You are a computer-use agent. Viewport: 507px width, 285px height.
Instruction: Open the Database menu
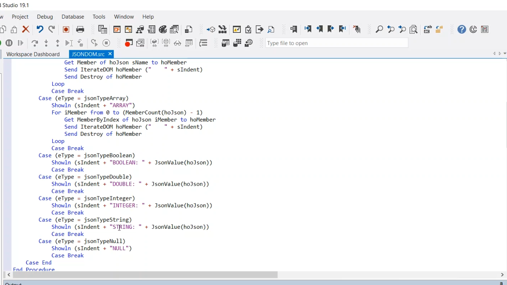(x=72, y=17)
